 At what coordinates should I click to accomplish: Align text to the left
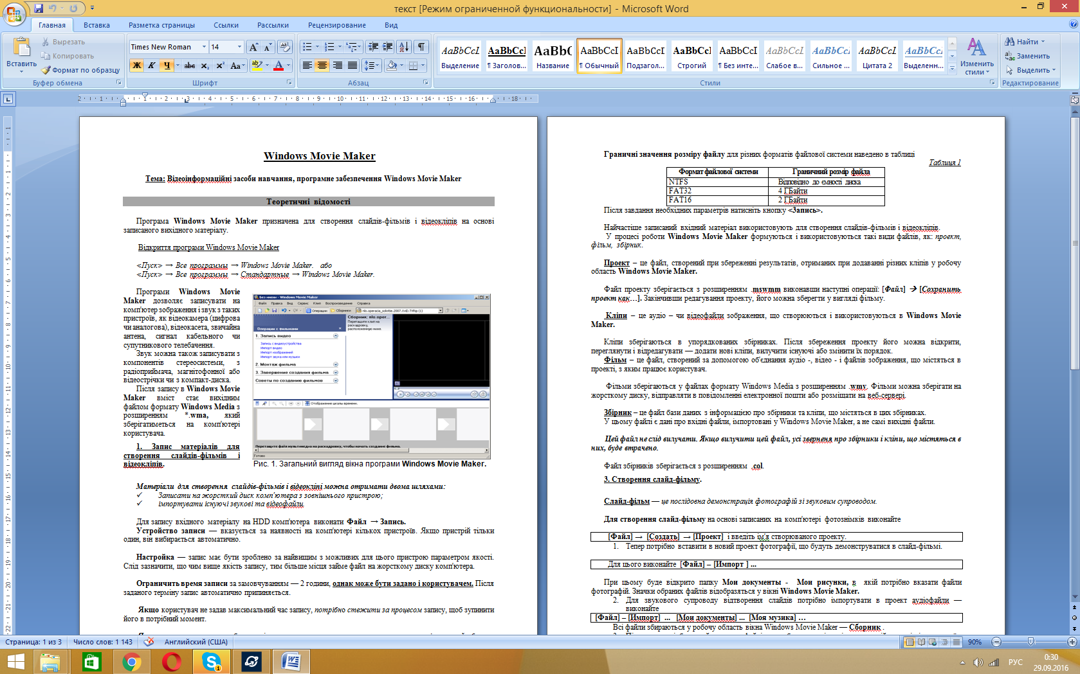307,66
